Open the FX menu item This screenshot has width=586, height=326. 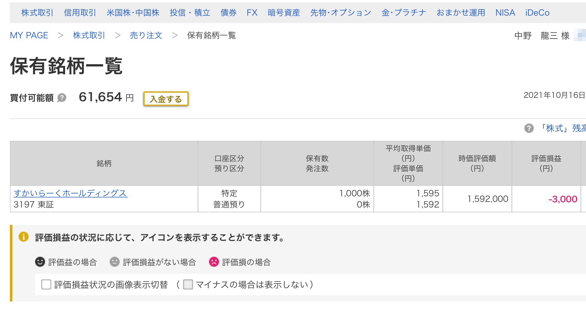252,13
